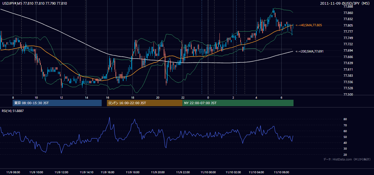Click the 11/10 06:00 time label
The image size is (374, 175).
(281, 172)
